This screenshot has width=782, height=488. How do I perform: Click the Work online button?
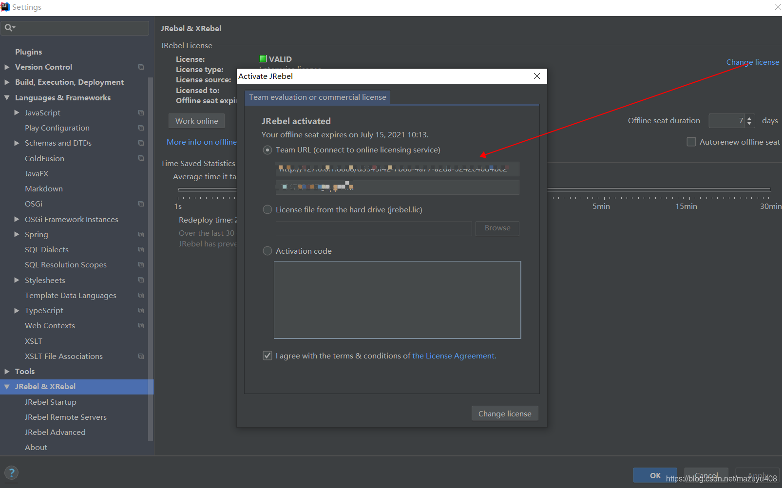click(197, 121)
